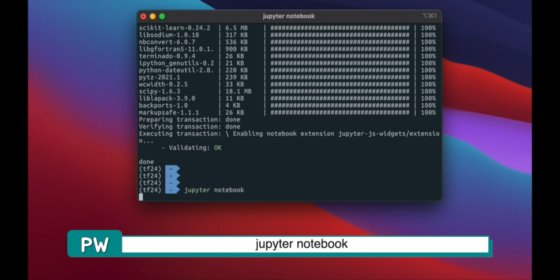This screenshot has width=560, height=280.
Task: Click the 'scipy-1.6.3' package name
Action: tap(160, 91)
